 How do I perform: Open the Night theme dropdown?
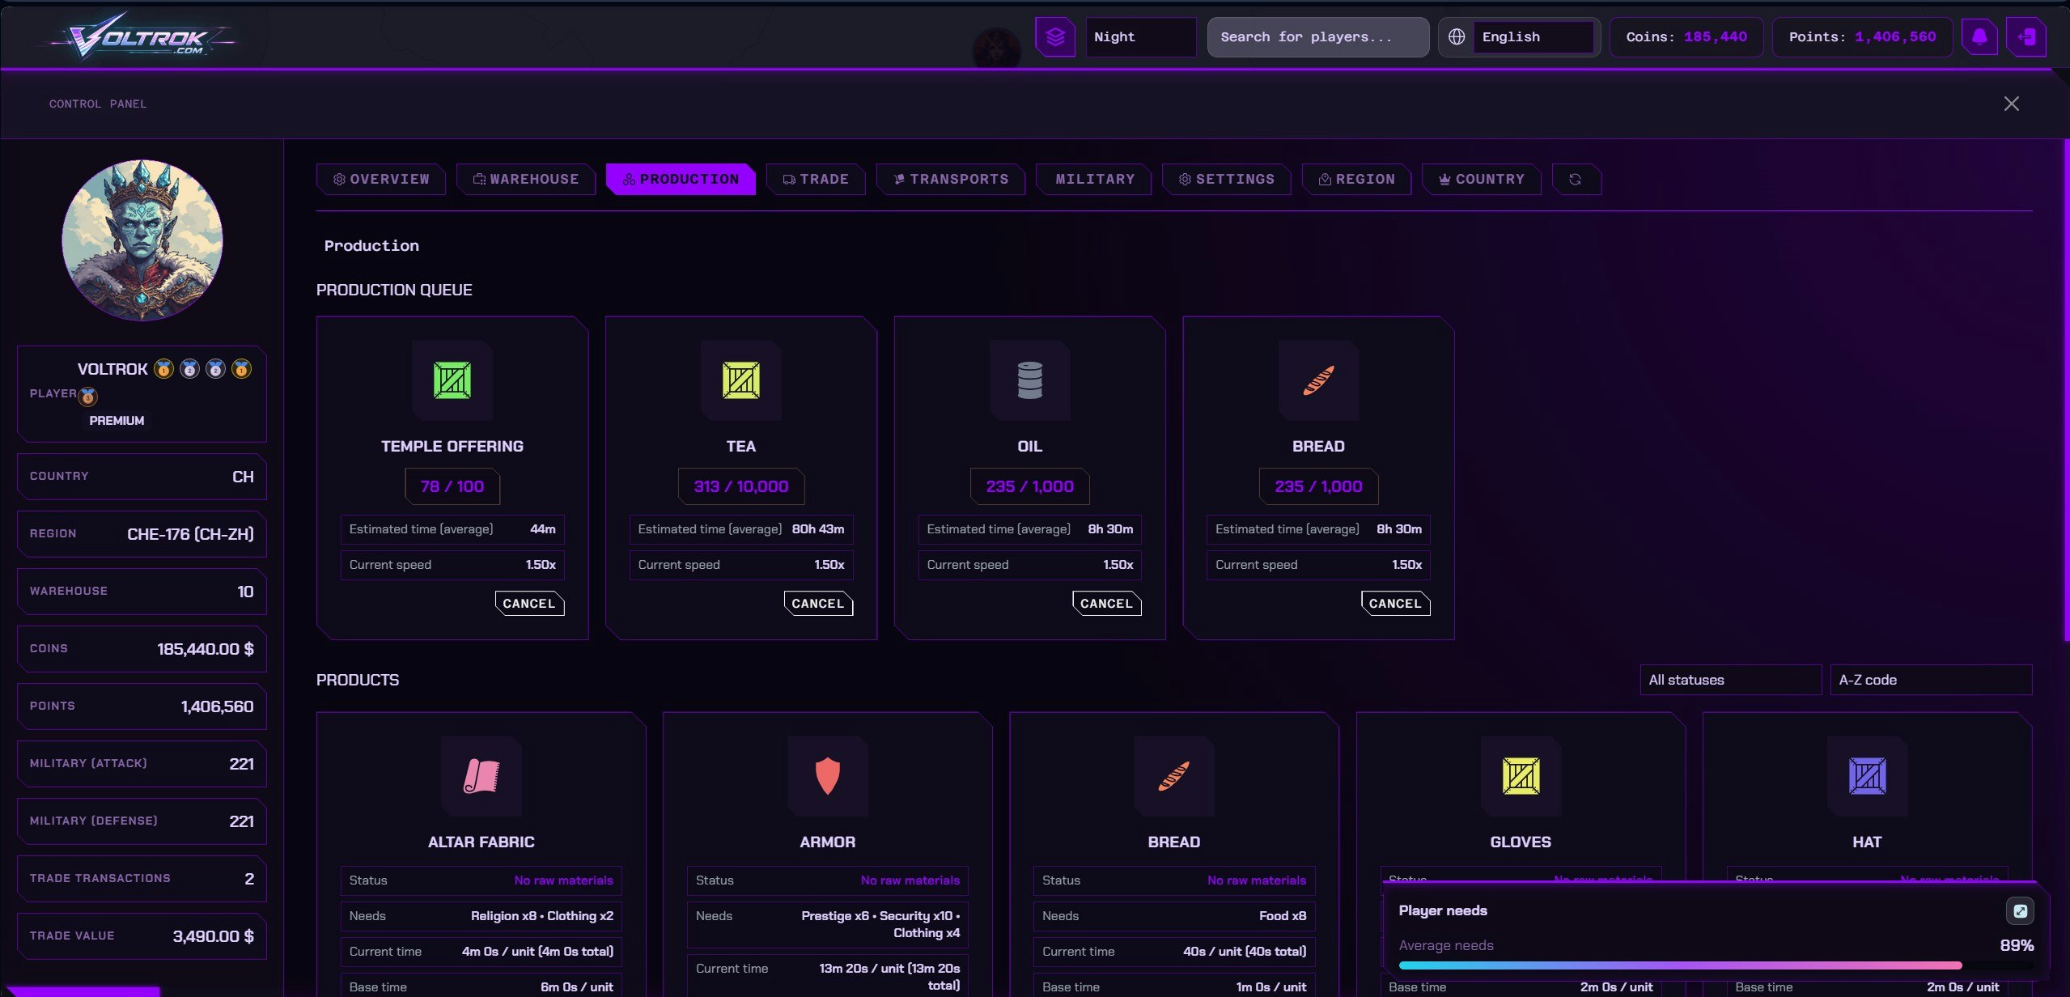pyautogui.click(x=1139, y=37)
